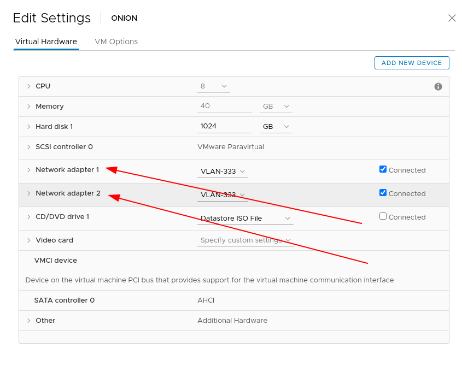Image resolution: width=462 pixels, height=378 pixels.
Task: Expand SCSI controller 0 row
Action: point(28,147)
